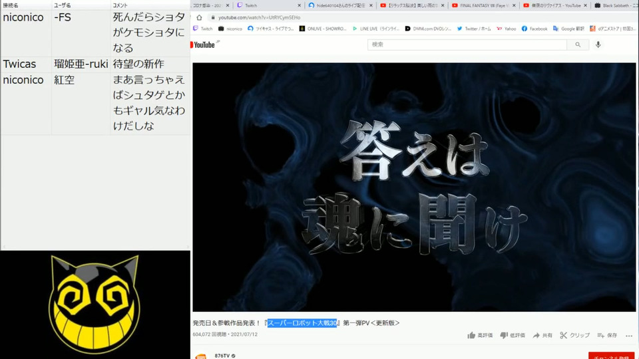
Task: Open the niconico bookmark
Action: [x=230, y=29]
